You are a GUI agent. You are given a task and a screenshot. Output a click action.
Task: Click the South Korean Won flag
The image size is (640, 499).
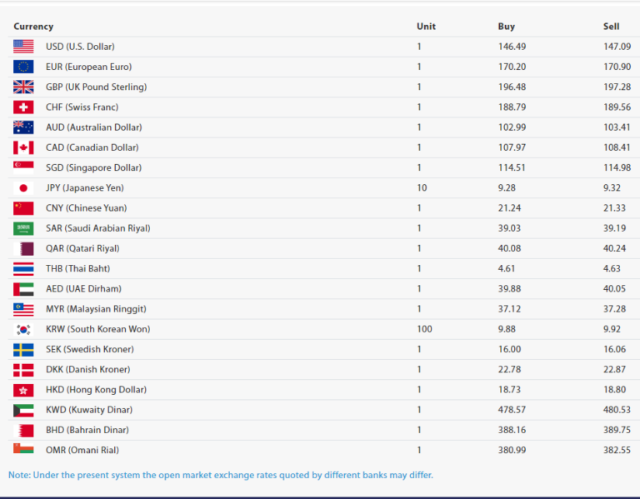[x=23, y=329]
